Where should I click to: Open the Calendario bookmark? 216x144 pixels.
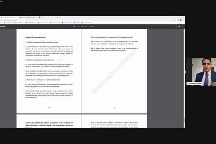(x=67, y=23)
